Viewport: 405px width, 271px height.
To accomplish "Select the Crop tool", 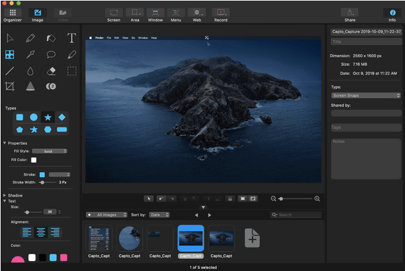I will pyautogui.click(x=9, y=87).
